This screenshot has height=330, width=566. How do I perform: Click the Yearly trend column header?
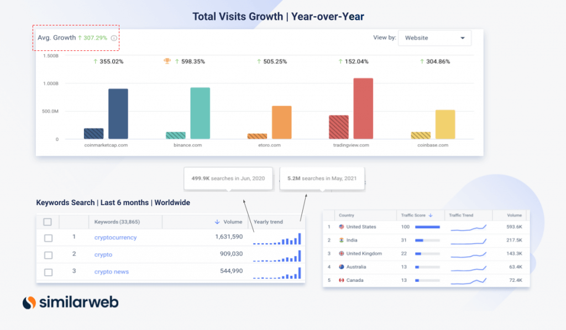tap(268, 222)
